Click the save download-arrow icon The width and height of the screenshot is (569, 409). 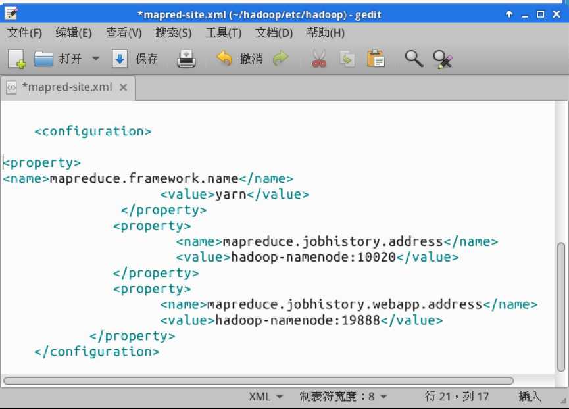(x=120, y=59)
